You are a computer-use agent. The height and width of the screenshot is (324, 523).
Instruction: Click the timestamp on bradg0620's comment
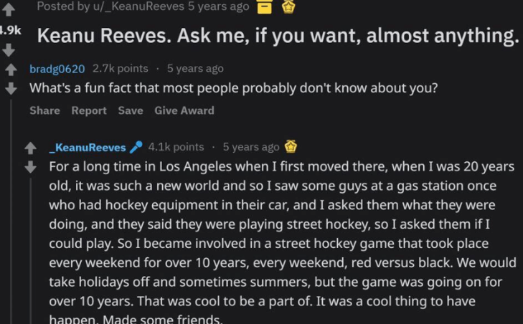pyautogui.click(x=195, y=69)
